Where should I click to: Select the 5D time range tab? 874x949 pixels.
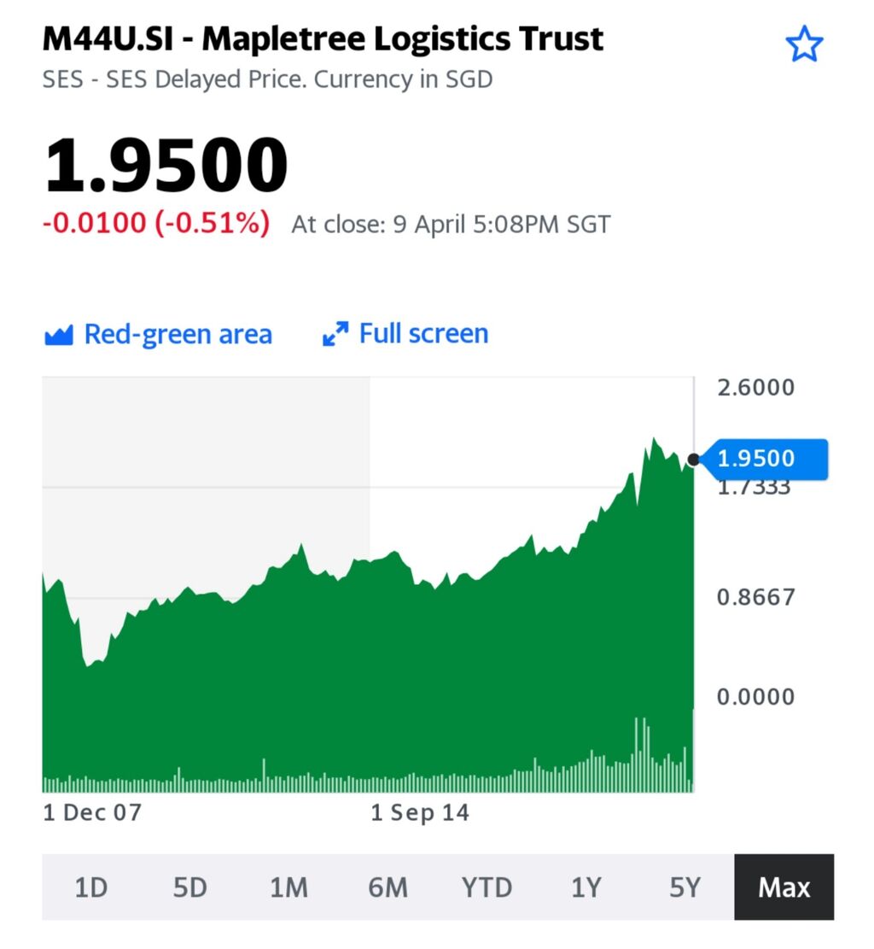click(190, 887)
